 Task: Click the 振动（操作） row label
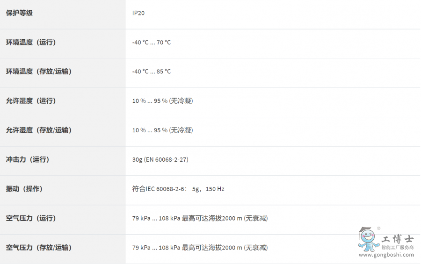[x=24, y=189]
